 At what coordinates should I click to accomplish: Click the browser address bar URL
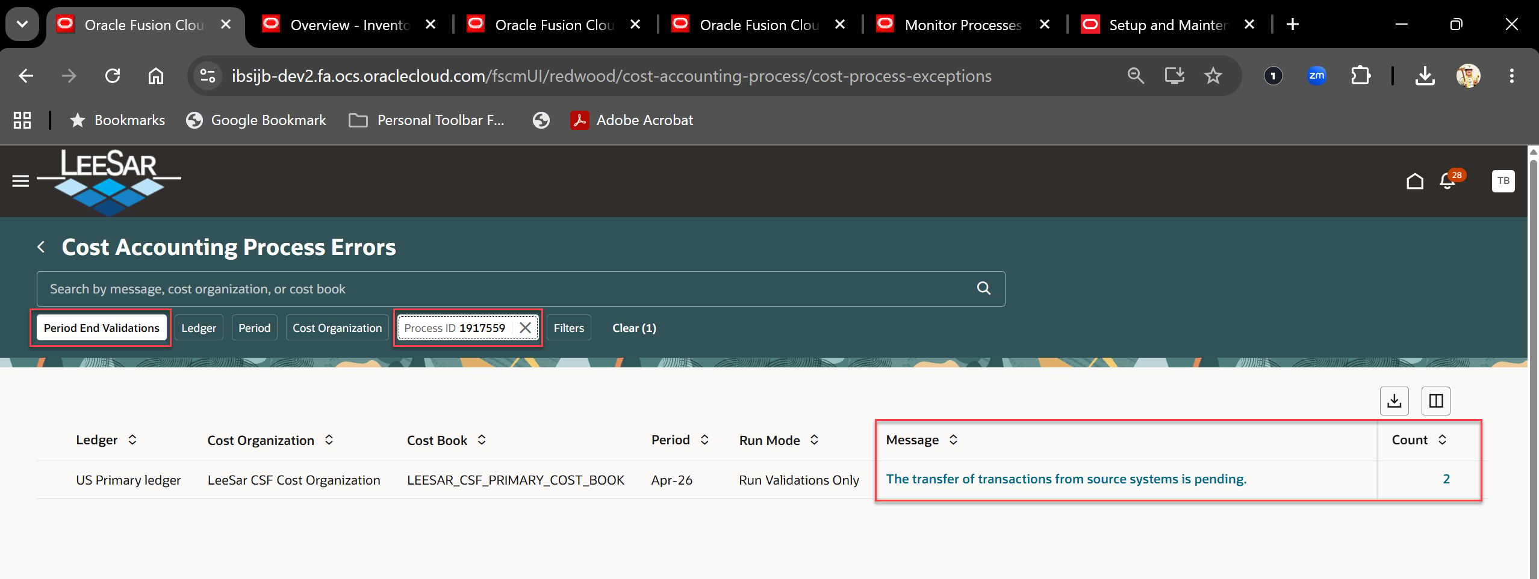pyautogui.click(x=611, y=76)
